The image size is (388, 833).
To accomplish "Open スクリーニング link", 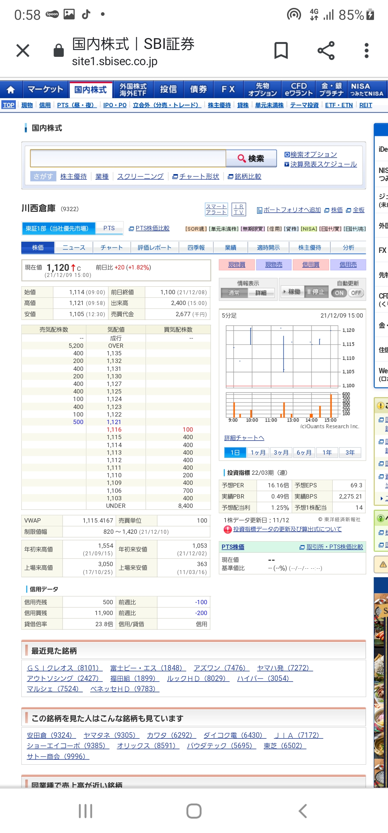I will click(x=140, y=176).
